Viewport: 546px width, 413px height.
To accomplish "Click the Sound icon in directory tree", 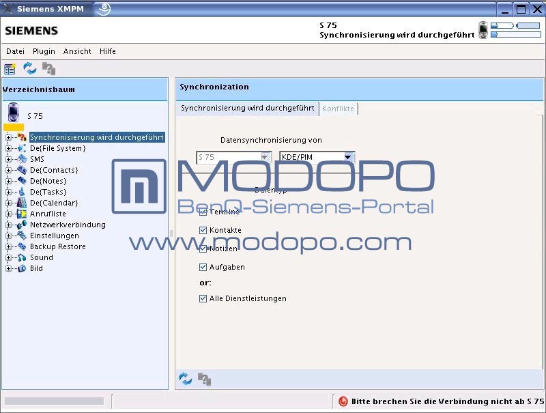I will pos(21,257).
